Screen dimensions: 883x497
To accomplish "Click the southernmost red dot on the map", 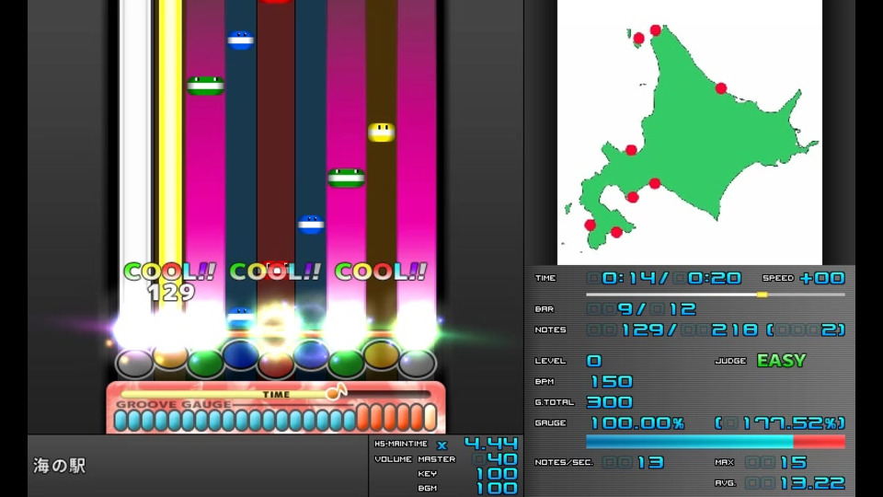I will 616,232.
